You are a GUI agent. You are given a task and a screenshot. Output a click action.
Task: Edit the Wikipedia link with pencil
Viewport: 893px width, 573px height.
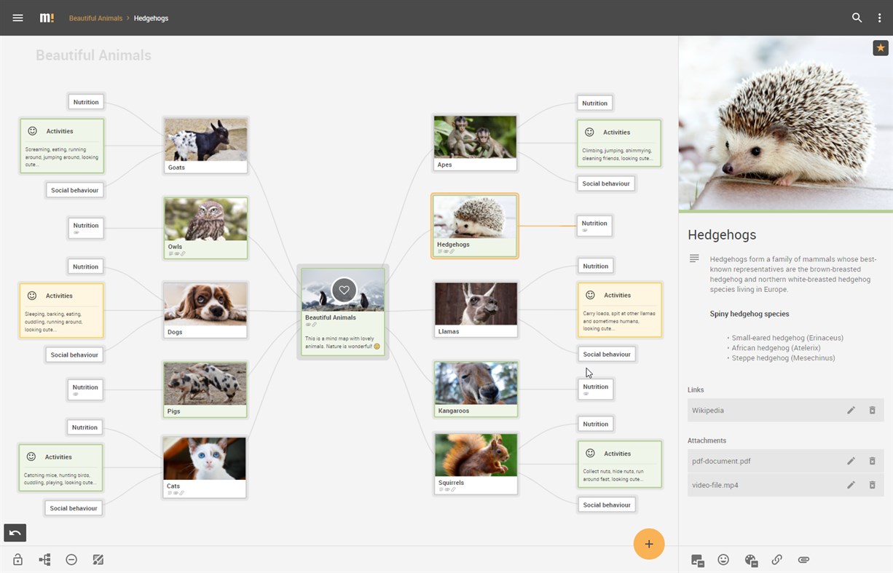coord(851,411)
